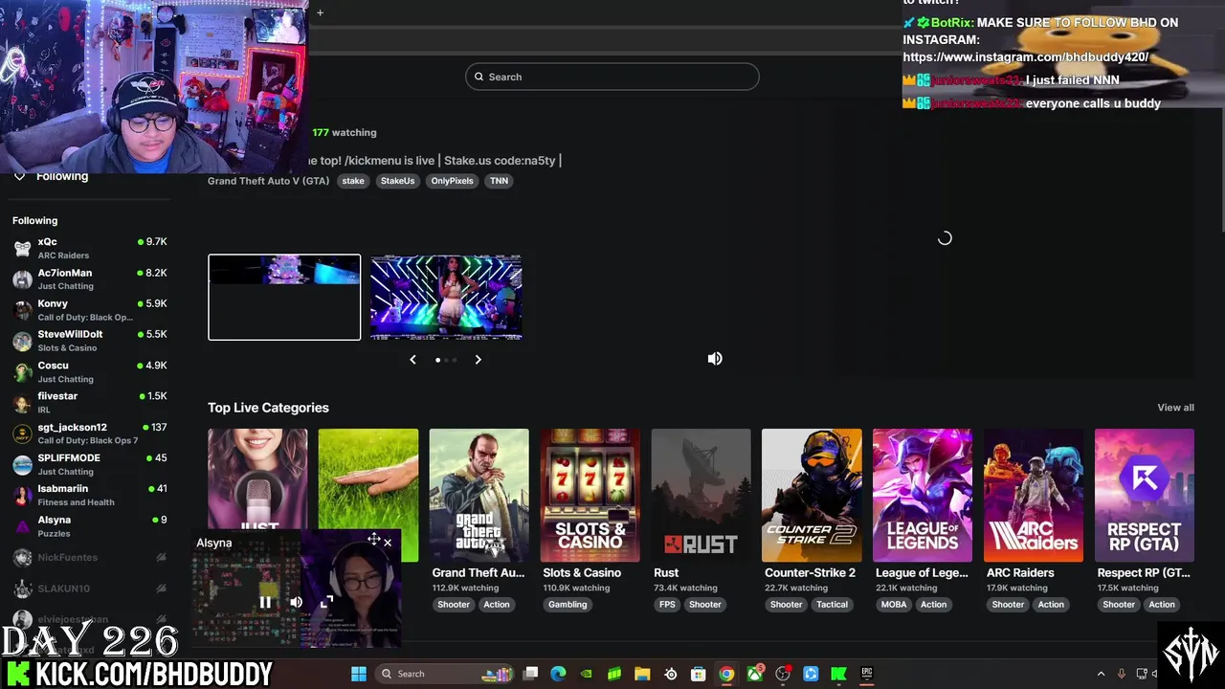Open the Respect RP (GTA) category card

tap(1145, 495)
